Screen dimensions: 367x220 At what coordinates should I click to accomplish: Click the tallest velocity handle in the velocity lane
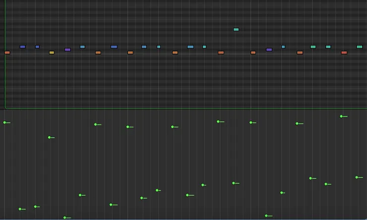coord(341,116)
